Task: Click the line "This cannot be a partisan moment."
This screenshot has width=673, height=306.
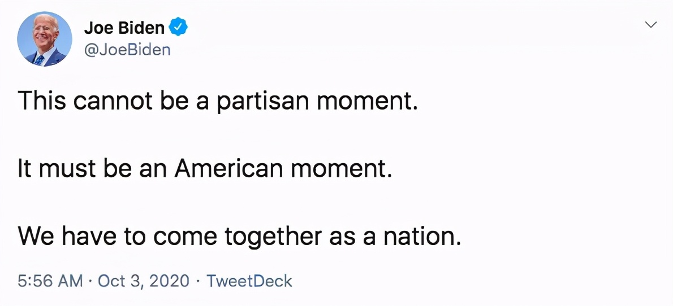Action: [x=218, y=100]
